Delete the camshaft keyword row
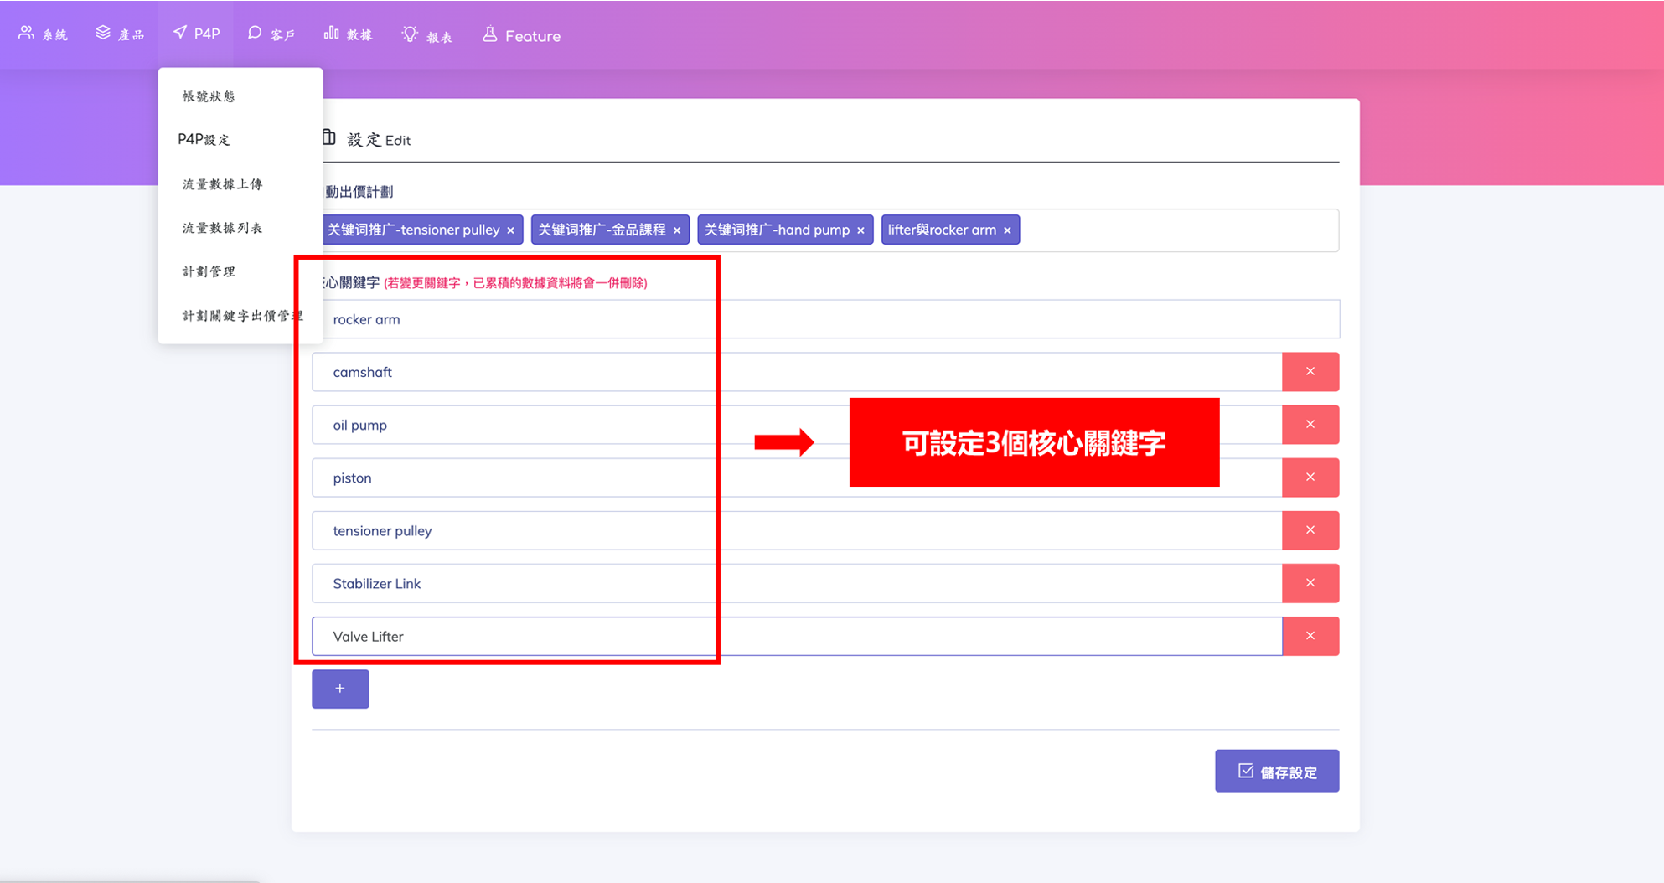 [1310, 372]
